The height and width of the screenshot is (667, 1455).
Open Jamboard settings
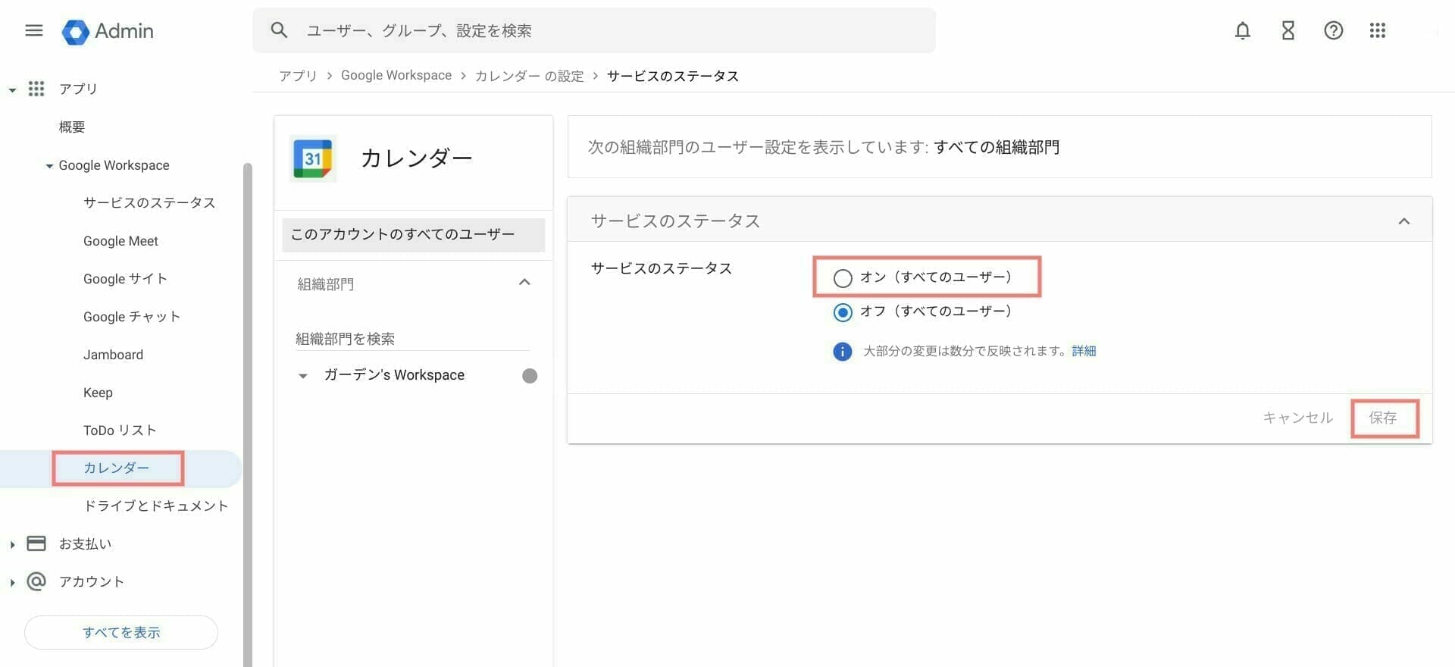113,355
